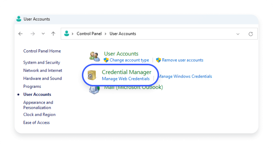This screenshot has width=273, height=148.
Task: Open Mail (Microsoft Outlook) link
Action: pyautogui.click(x=133, y=87)
